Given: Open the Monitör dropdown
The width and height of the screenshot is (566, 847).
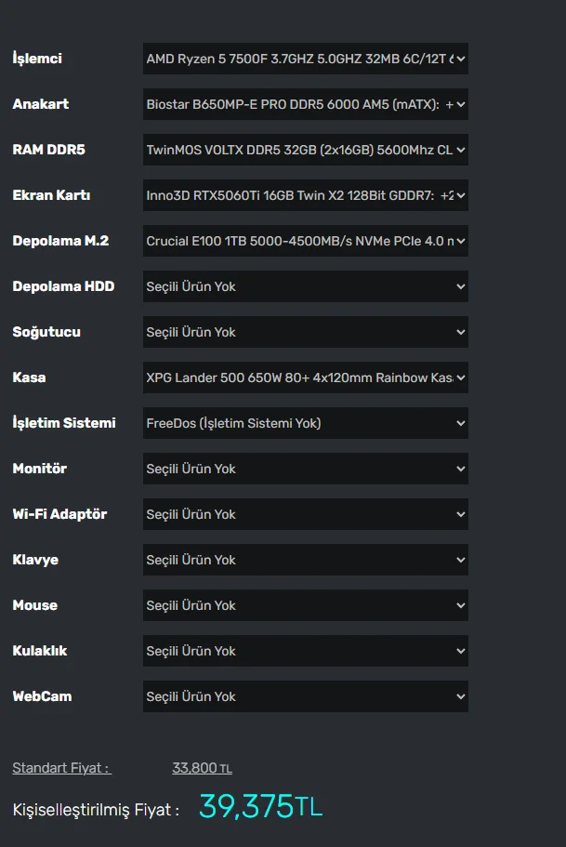Looking at the screenshot, I should (305, 469).
